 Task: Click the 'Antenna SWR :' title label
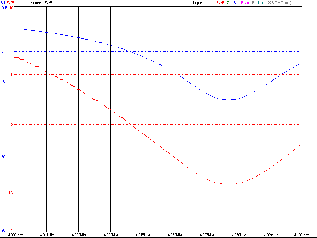(42, 3)
